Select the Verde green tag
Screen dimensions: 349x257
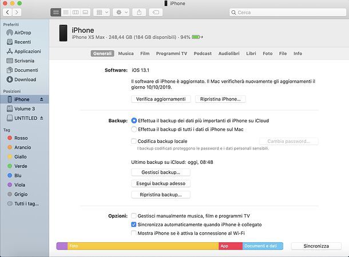point(17,166)
